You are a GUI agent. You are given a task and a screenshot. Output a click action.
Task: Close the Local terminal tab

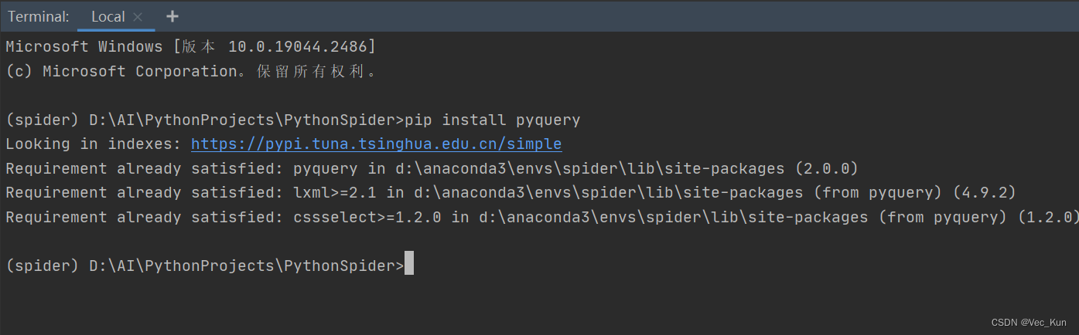click(x=138, y=17)
